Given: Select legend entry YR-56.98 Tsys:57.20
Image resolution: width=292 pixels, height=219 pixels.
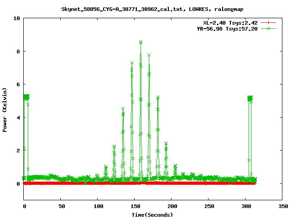Looking at the screenshot, I should coord(227,29).
